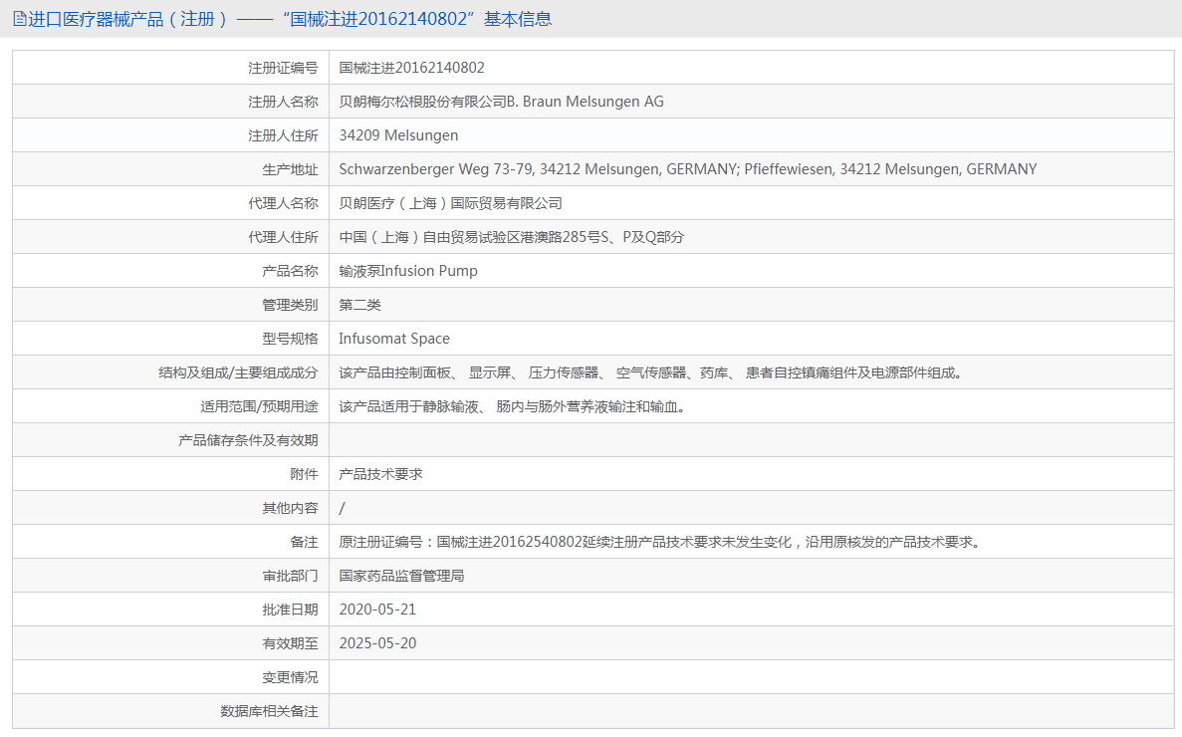This screenshot has height=737, width=1182.
Task: Click the empty 变更情况 value cell
Action: click(x=751, y=677)
